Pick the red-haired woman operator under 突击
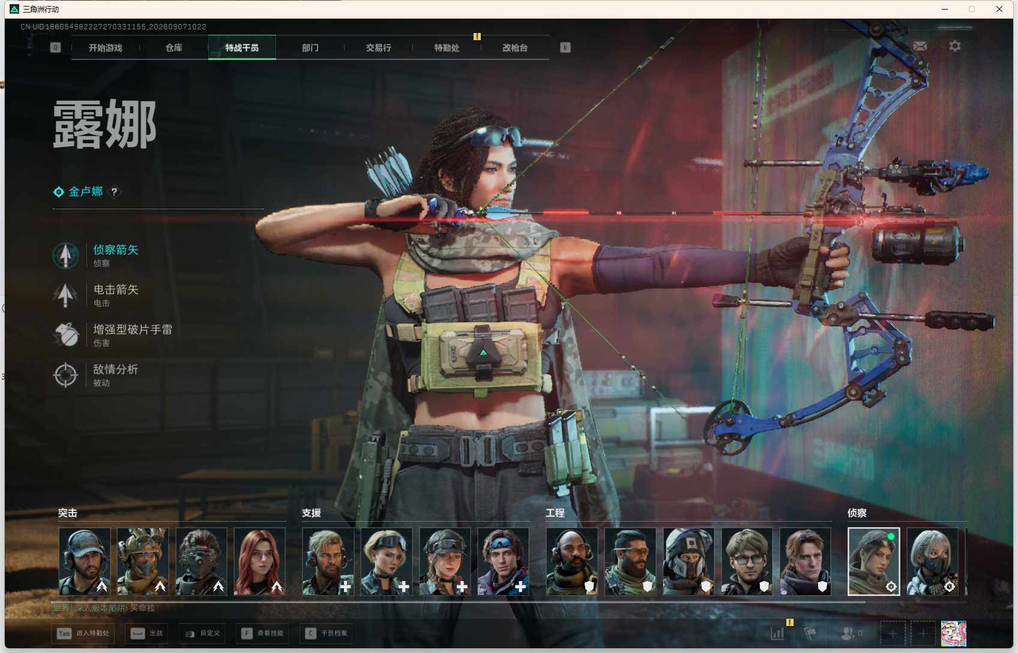The height and width of the screenshot is (653, 1018). pyautogui.click(x=259, y=561)
